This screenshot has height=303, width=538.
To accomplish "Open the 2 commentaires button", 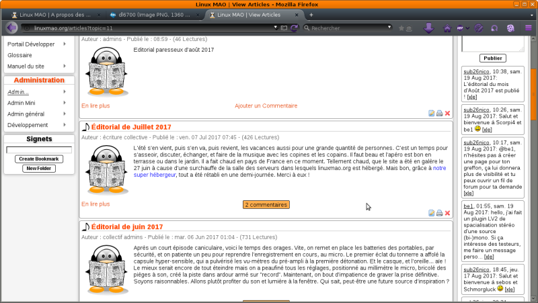I will tap(266, 205).
